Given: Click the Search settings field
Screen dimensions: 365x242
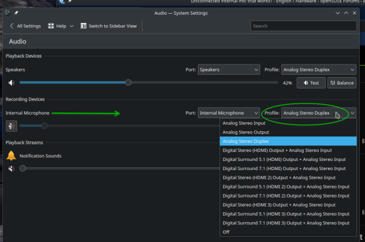Looking at the screenshot, I should point(303,26).
